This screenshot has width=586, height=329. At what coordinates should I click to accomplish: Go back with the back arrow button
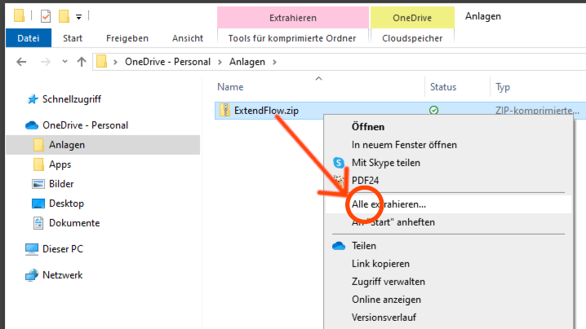coord(21,62)
